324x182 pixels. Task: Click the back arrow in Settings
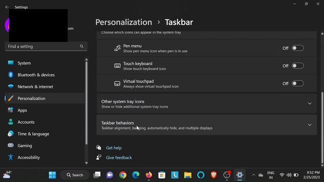point(7,7)
